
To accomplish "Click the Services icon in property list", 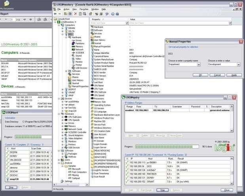I will coord(92,33).
